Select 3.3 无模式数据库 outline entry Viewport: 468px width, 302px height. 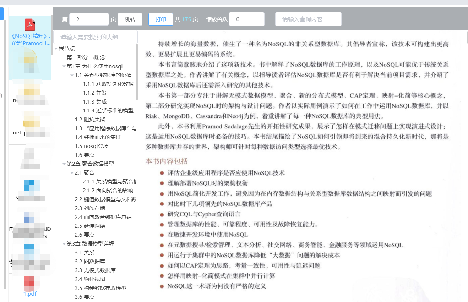(x=95, y=270)
